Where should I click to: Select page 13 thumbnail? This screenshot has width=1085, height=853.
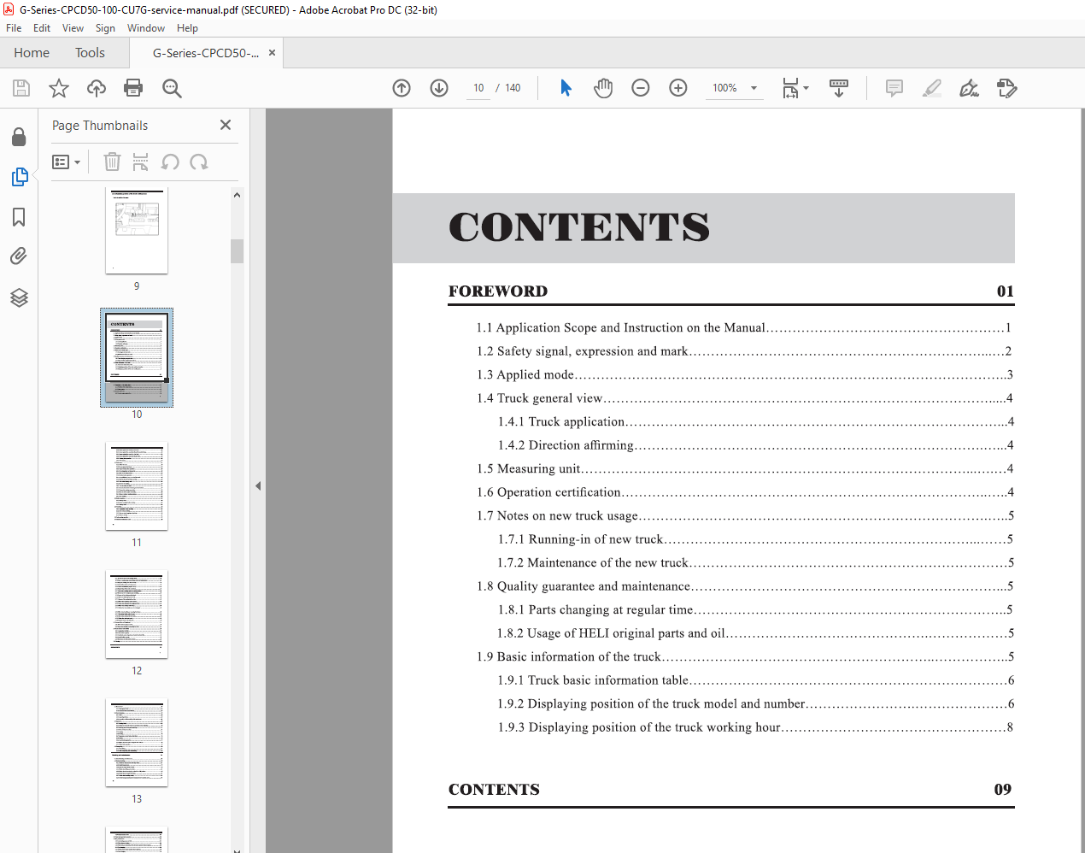[137, 742]
